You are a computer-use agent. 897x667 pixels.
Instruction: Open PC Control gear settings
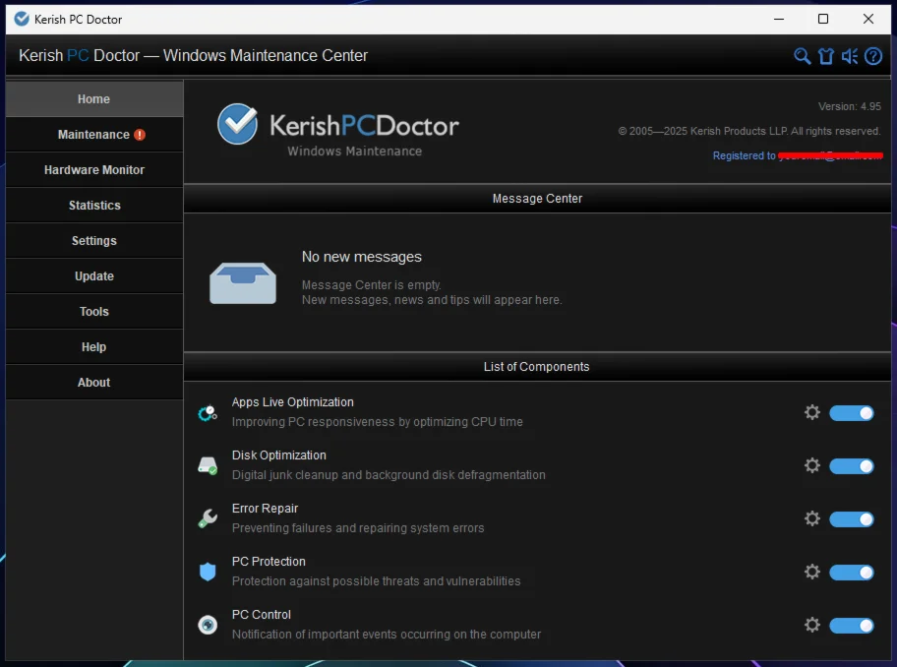click(x=812, y=625)
